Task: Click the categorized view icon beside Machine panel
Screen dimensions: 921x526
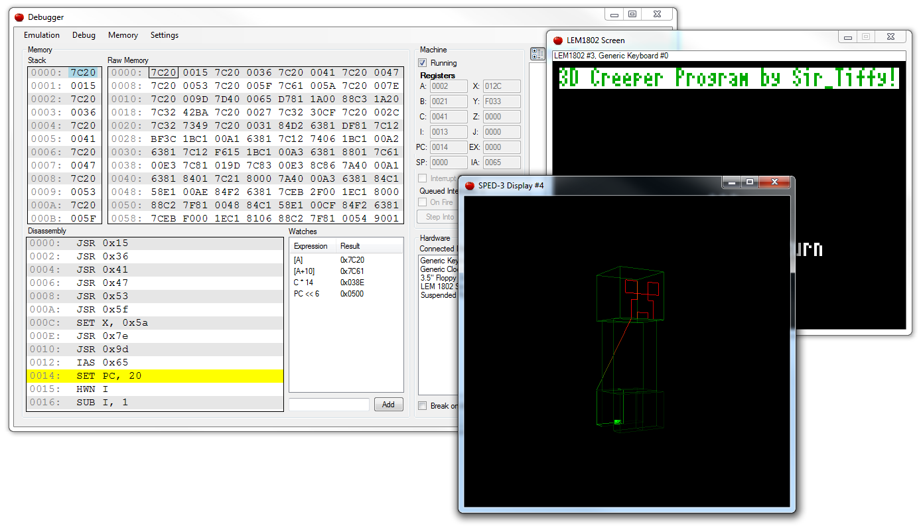Action: click(537, 54)
